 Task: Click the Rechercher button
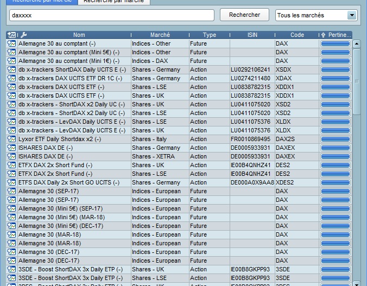point(245,15)
